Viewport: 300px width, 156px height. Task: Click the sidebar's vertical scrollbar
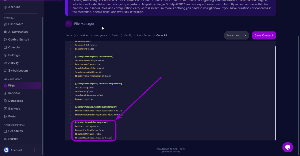pyautogui.click(x=42, y=86)
